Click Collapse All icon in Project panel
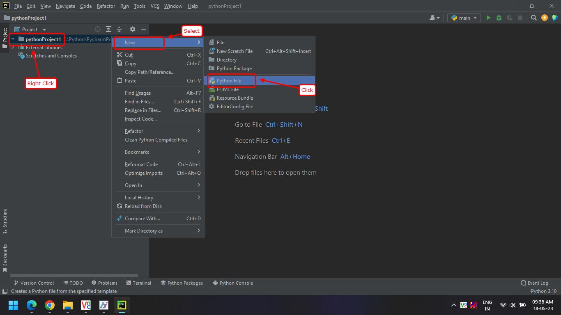The height and width of the screenshot is (315, 561). [119, 29]
